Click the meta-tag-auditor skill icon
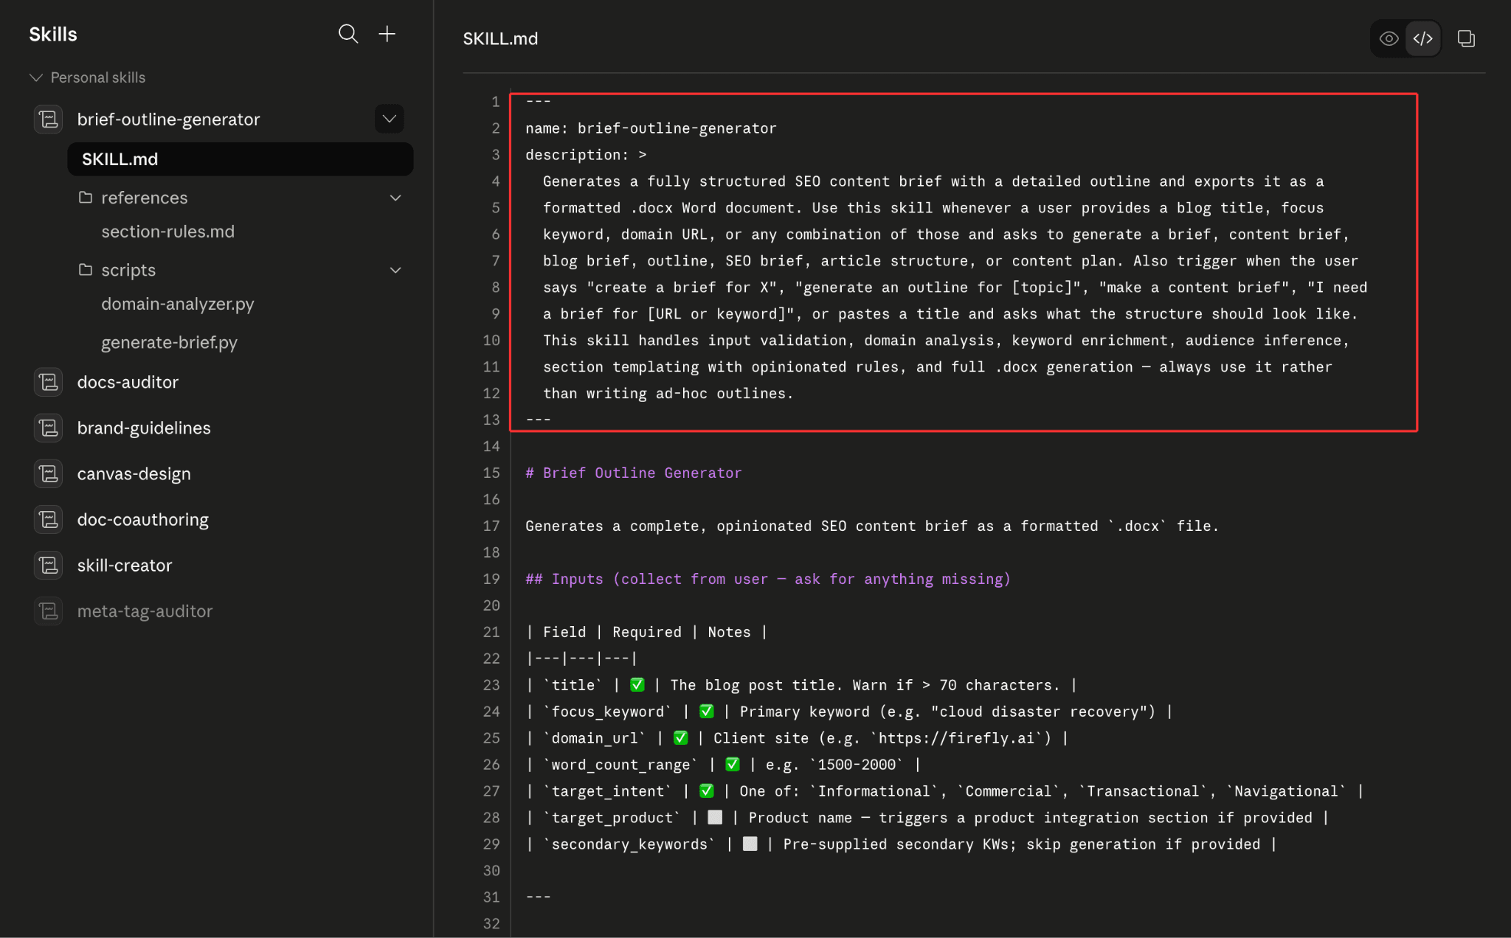This screenshot has height=938, width=1511. tap(49, 611)
